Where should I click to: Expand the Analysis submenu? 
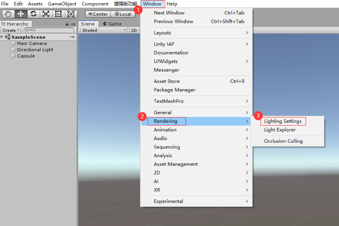point(196,155)
